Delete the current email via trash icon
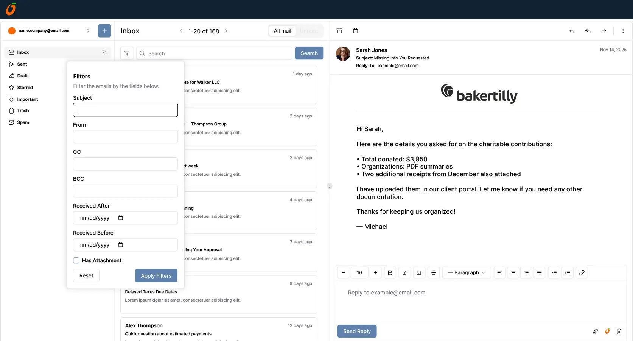 point(355,31)
